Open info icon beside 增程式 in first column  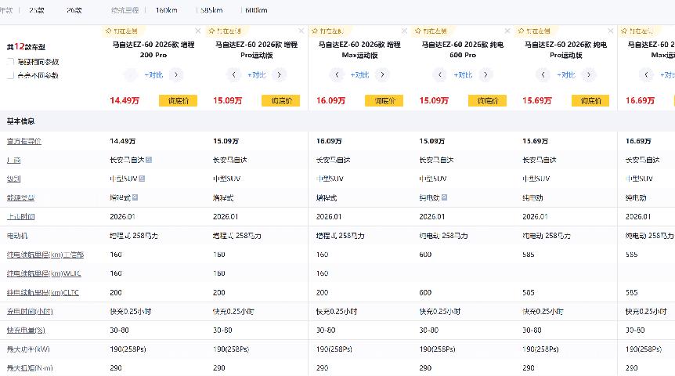pos(135,197)
